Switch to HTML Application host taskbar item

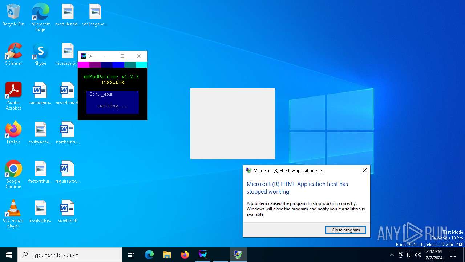(238, 255)
